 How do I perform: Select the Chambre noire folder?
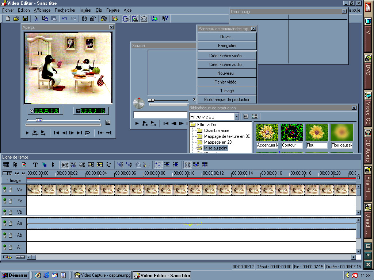pos(216,131)
